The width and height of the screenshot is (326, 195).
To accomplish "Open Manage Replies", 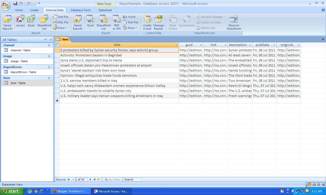I will click(159, 22).
